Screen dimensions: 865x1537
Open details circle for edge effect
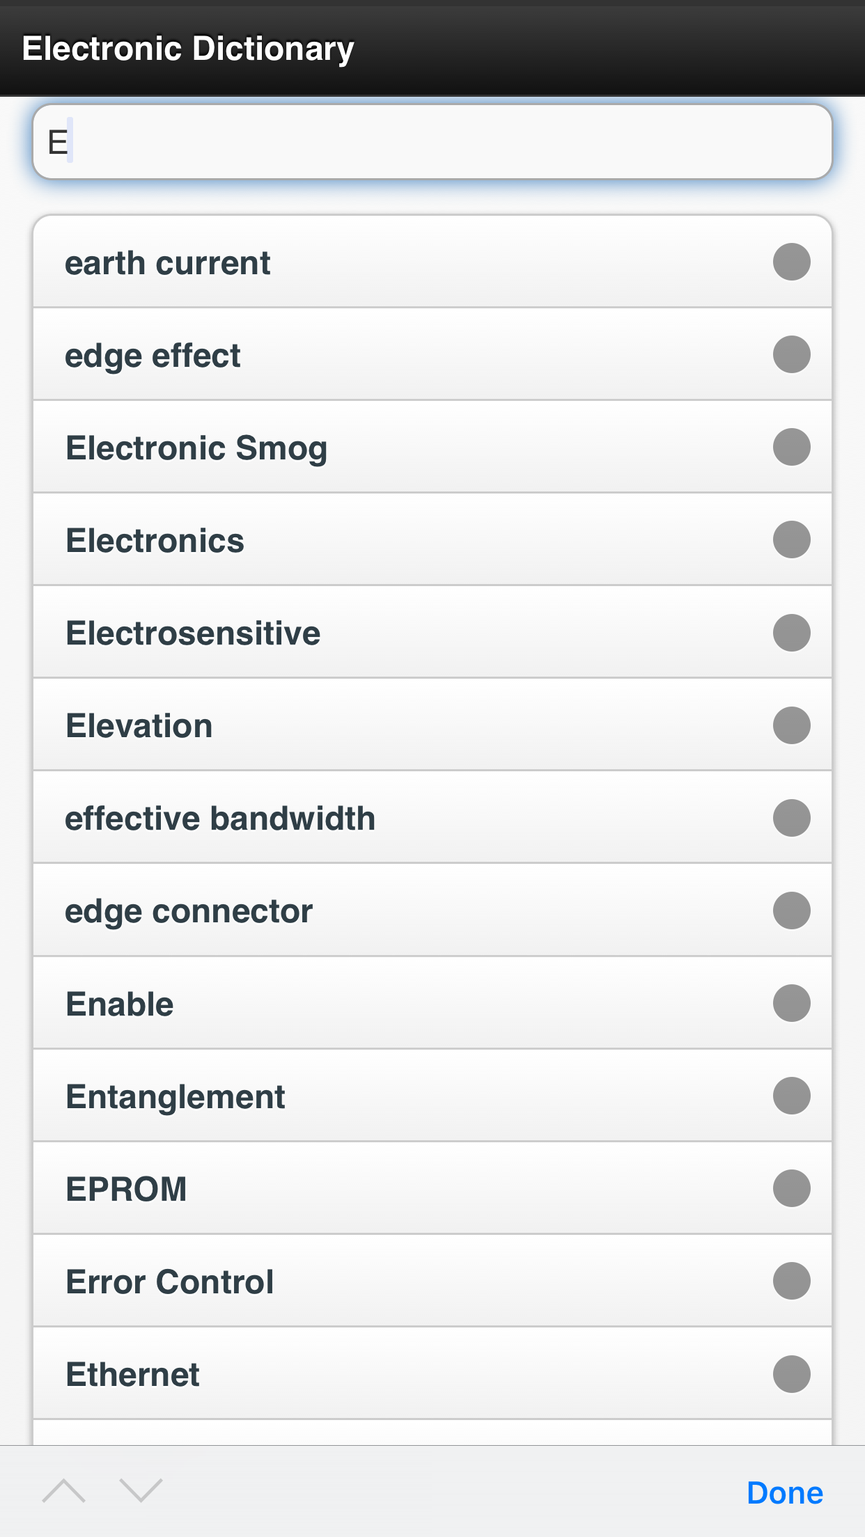click(791, 354)
